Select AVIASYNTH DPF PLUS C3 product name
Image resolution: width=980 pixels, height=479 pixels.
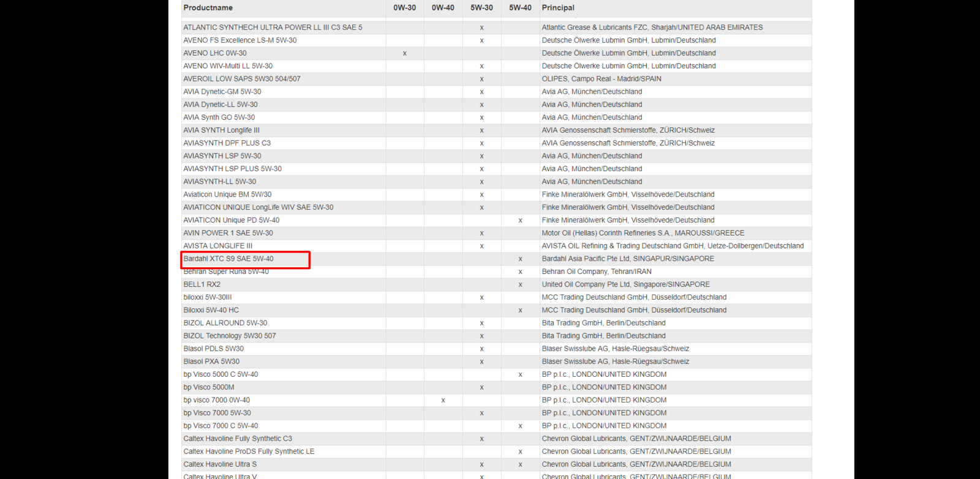(227, 143)
